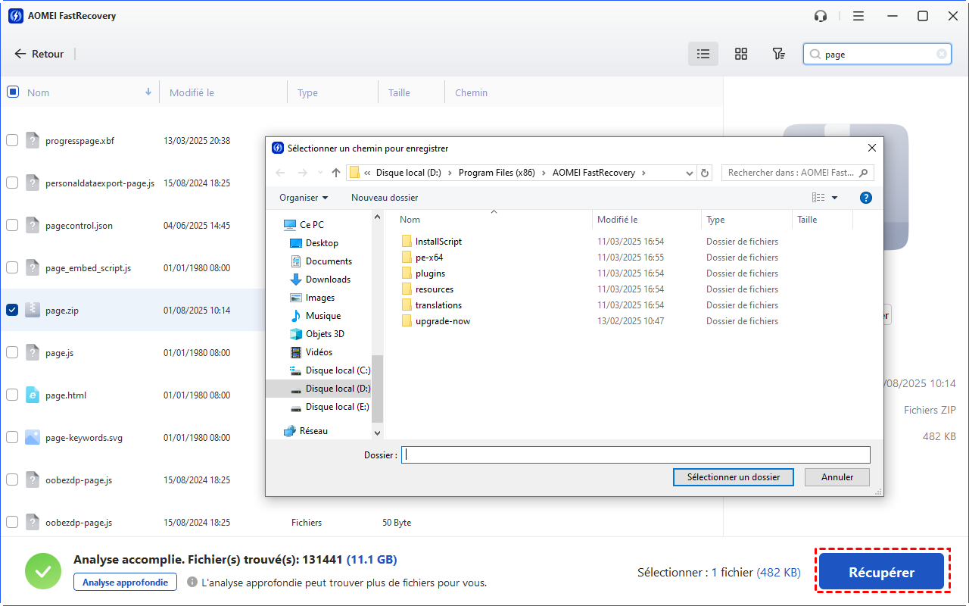Select the upgrade-now folder

point(443,321)
